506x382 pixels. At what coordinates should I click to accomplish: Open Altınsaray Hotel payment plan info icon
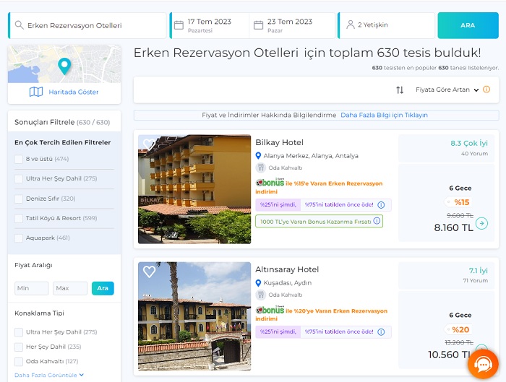pyautogui.click(x=381, y=331)
